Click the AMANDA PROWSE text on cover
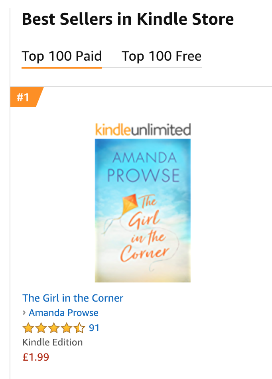This screenshot has height=379, width=272. click(143, 167)
